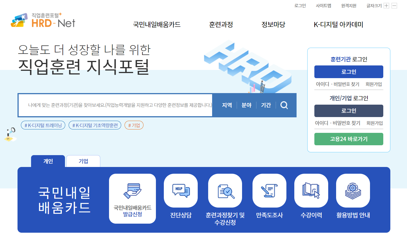407x242 pixels.
Task: Open 기간 filter in search bar
Action: tap(266, 105)
